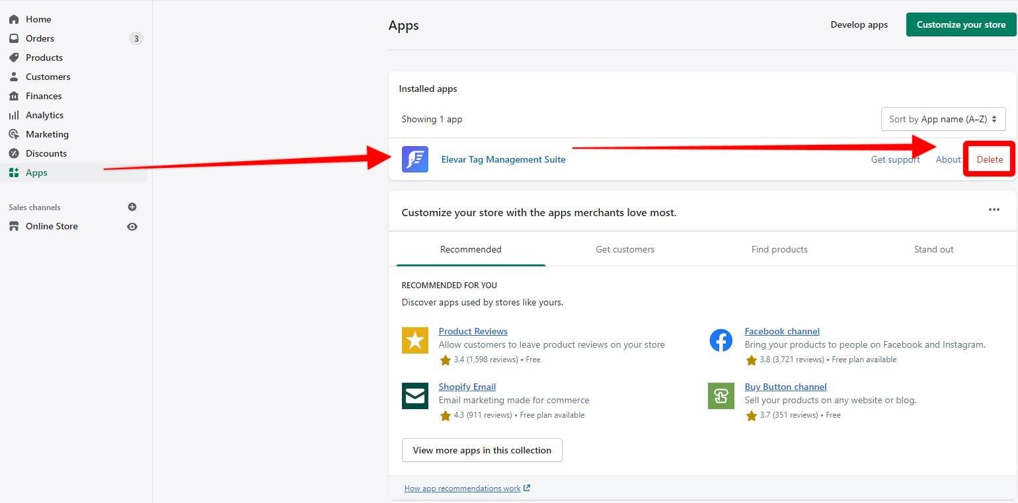Click the Orders inbox icon
This screenshot has width=1018, height=503.
14,38
